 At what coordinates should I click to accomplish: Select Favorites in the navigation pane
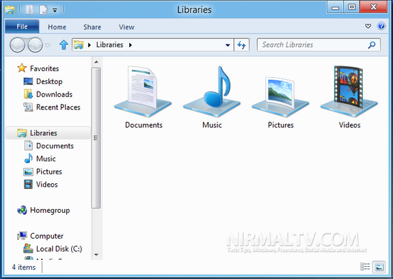(38, 68)
